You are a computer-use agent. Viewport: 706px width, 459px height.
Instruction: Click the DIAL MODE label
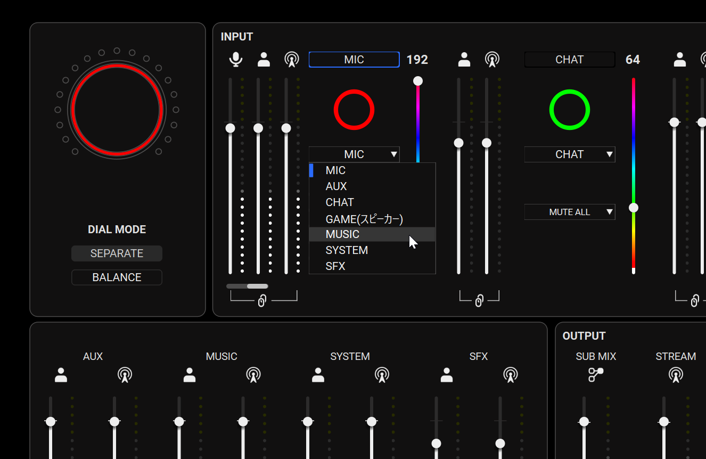pyautogui.click(x=117, y=229)
